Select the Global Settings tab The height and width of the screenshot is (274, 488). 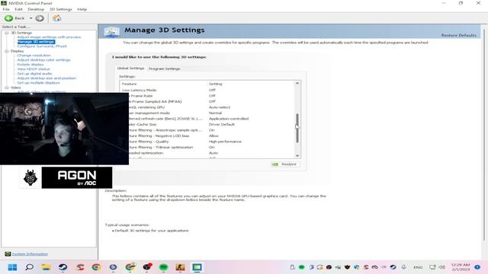click(x=130, y=68)
